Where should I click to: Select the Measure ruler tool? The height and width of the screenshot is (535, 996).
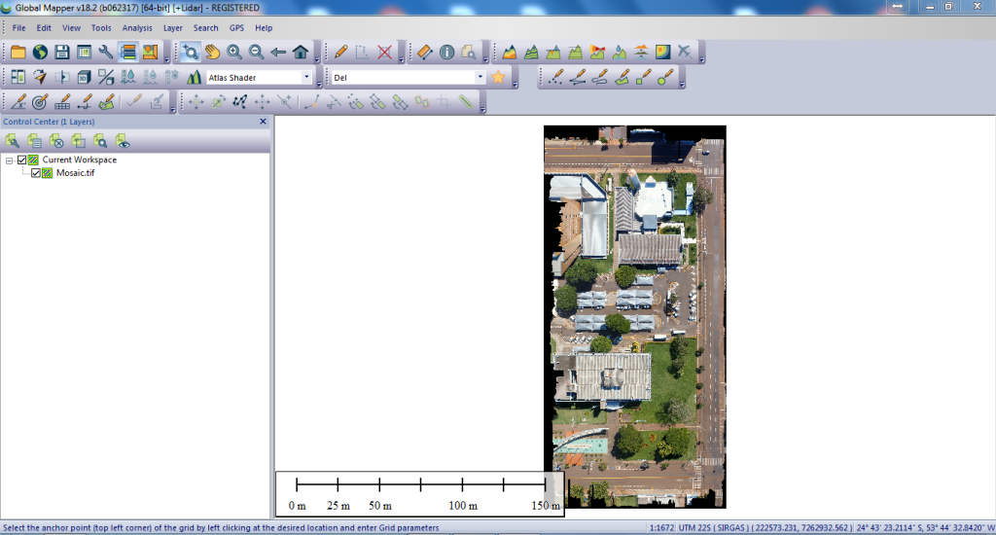tap(424, 53)
